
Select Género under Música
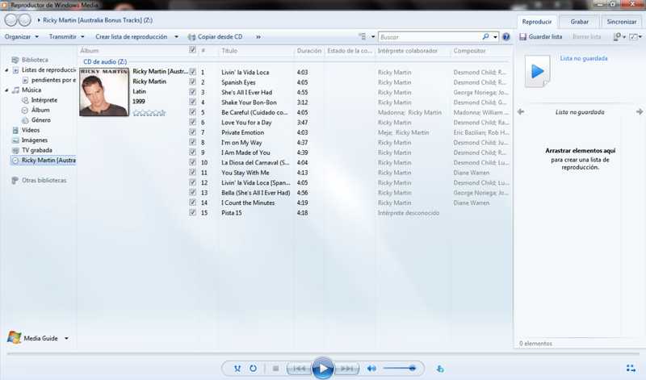[x=41, y=120]
